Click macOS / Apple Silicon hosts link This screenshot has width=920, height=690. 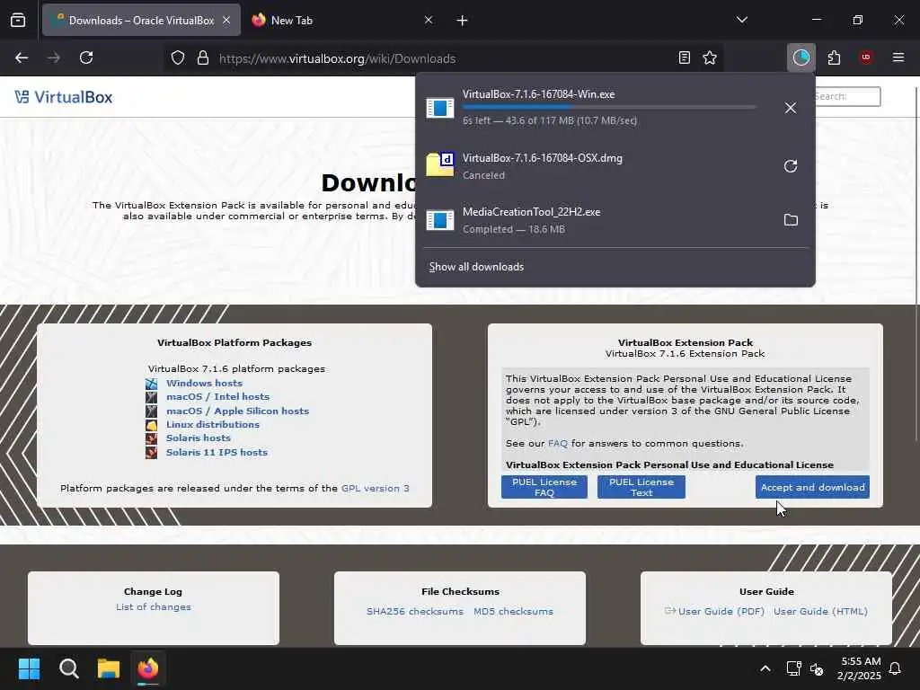pos(237,411)
